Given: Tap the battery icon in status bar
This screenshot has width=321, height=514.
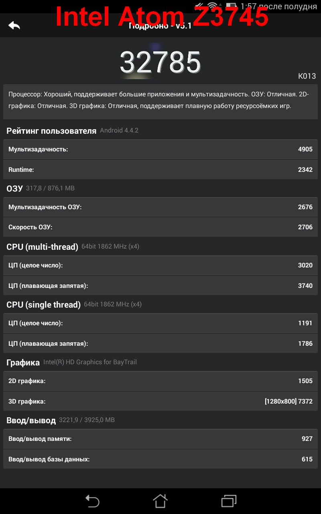Looking at the screenshot, I should [x=230, y=6].
